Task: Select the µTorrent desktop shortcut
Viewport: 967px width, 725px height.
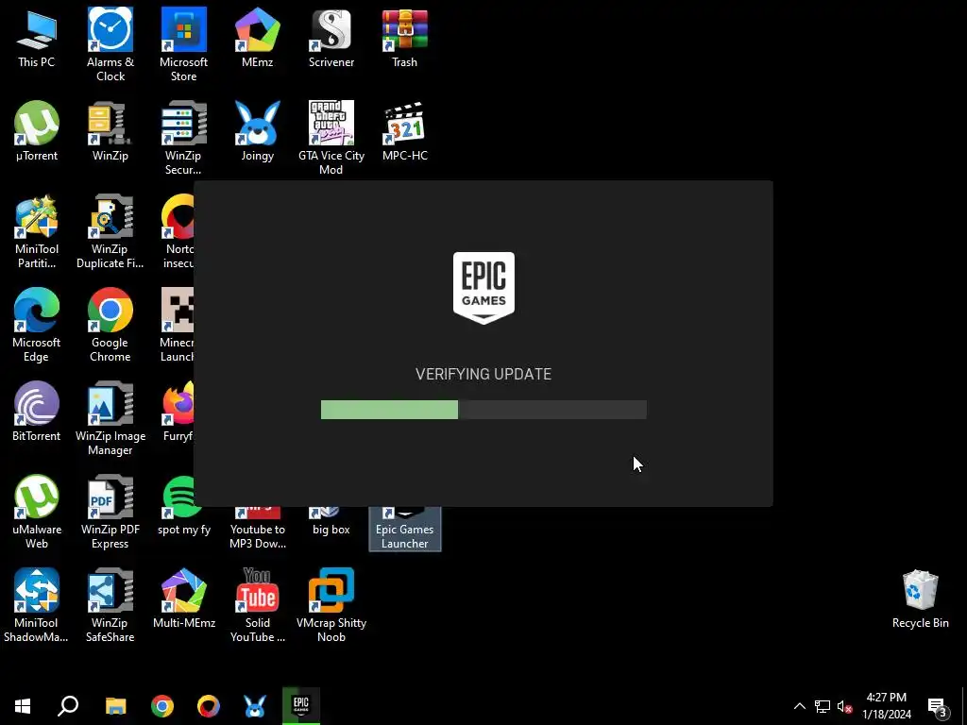Action: pos(37,132)
